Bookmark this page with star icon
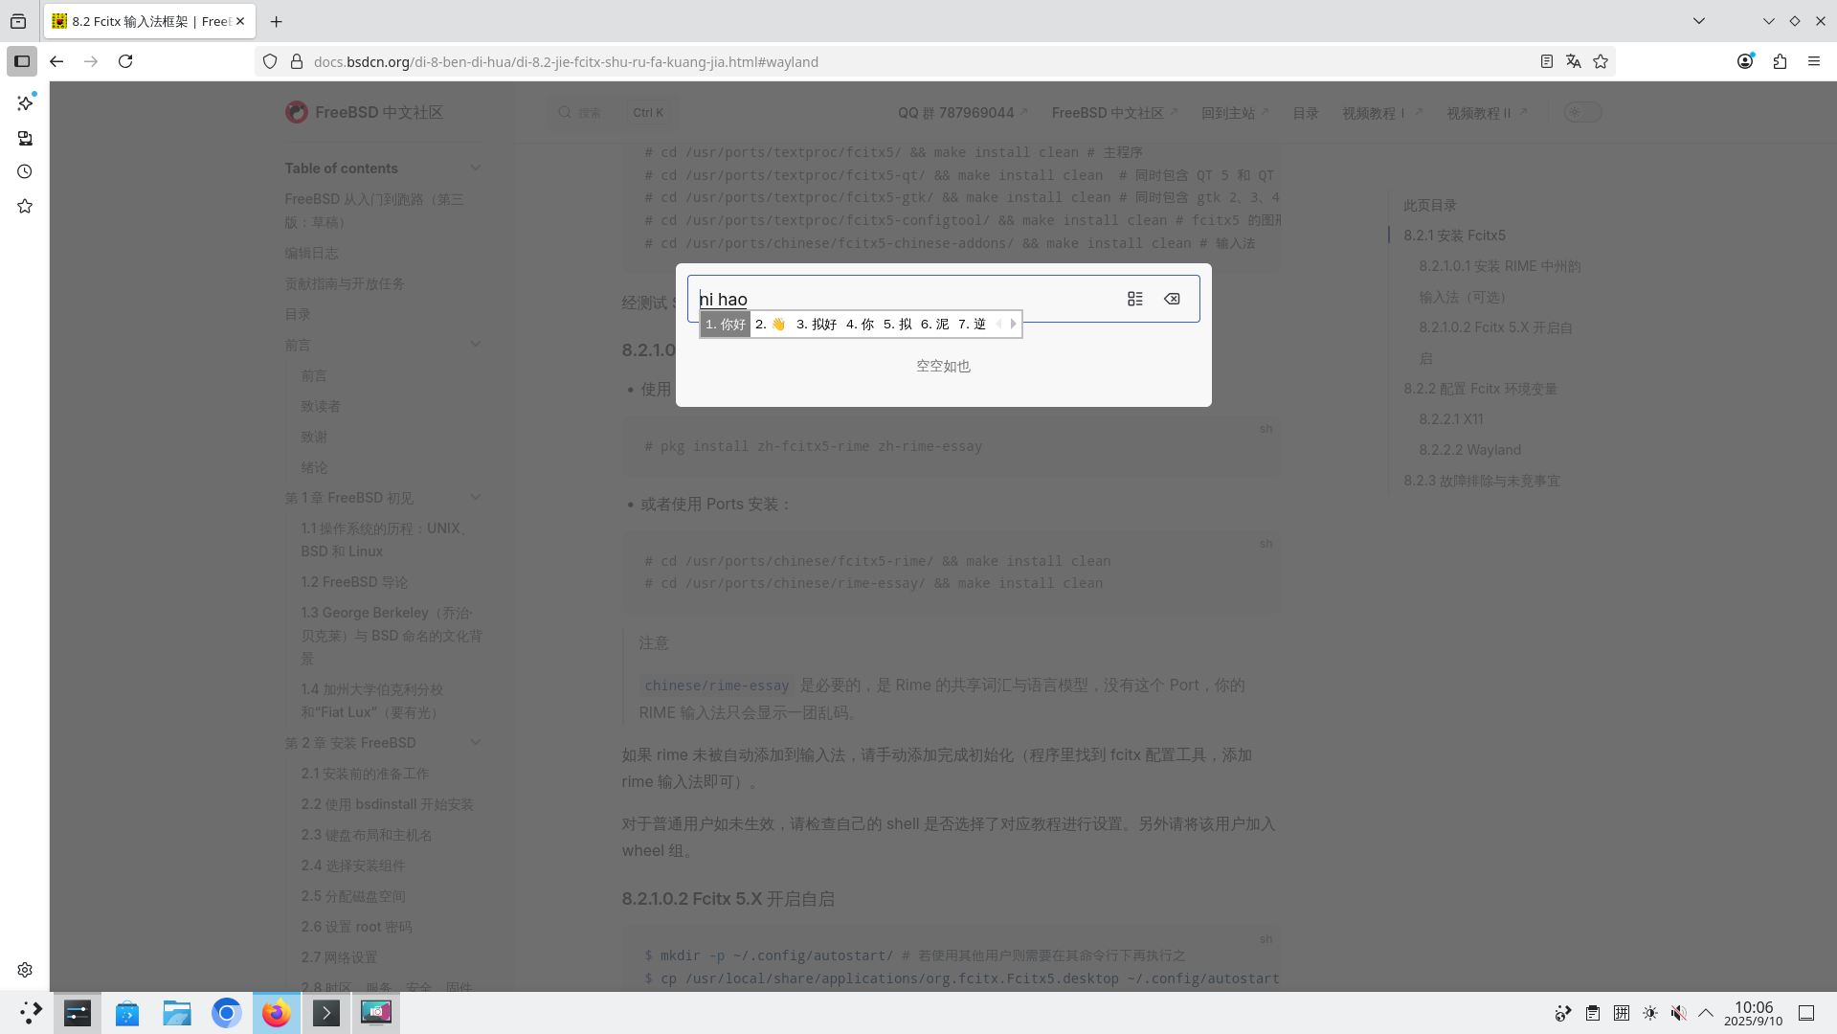The image size is (1837, 1034). 1601,61
